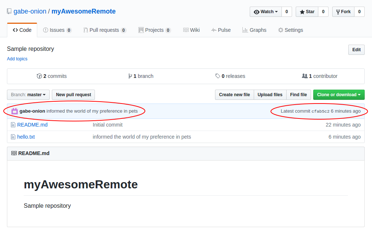
Task: View the 1 branch link
Action: (141, 76)
